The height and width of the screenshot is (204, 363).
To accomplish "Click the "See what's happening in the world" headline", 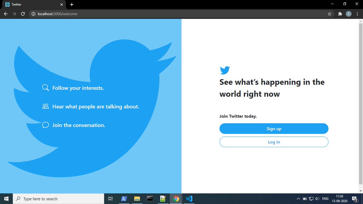I will [x=272, y=88].
